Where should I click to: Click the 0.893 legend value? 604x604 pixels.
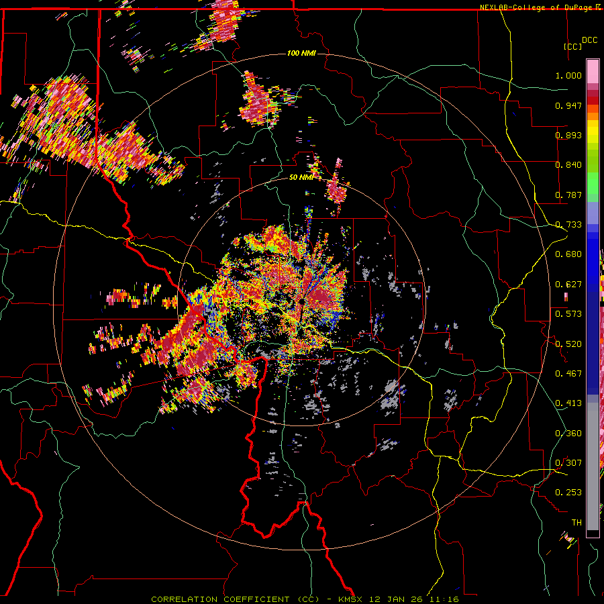click(568, 135)
